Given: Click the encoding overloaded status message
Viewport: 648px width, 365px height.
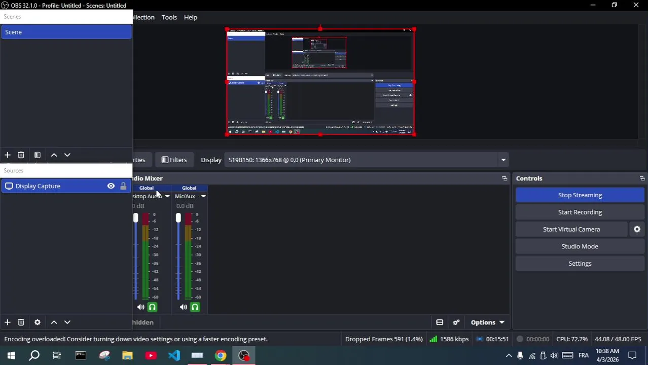Looking at the screenshot, I should (x=136, y=339).
